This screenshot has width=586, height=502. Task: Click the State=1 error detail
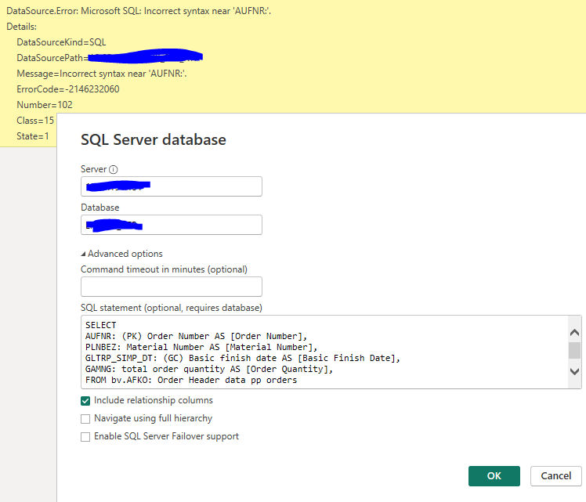pos(33,136)
